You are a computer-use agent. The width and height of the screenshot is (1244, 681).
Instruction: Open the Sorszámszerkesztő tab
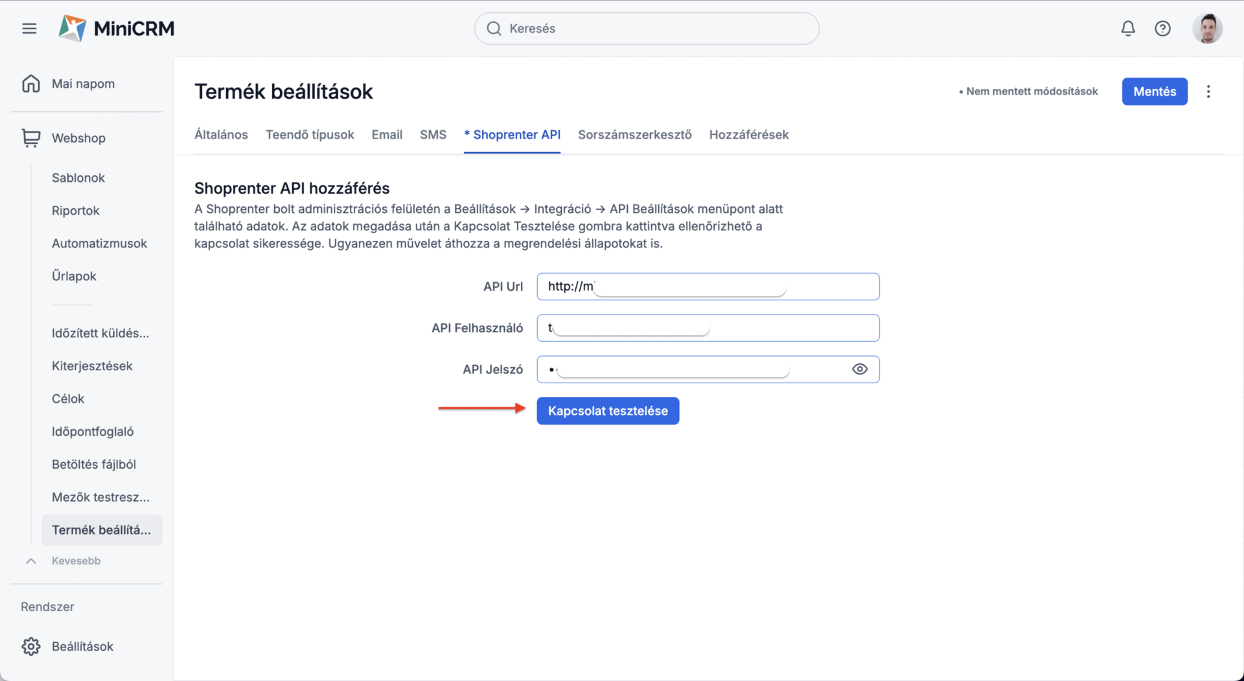point(635,135)
